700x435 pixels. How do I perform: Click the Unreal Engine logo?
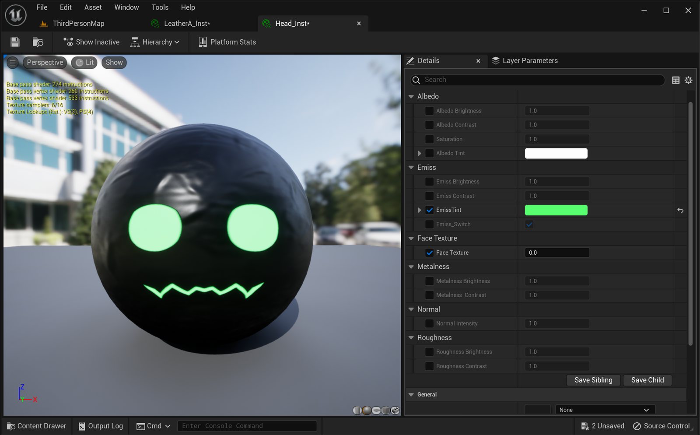tap(16, 15)
